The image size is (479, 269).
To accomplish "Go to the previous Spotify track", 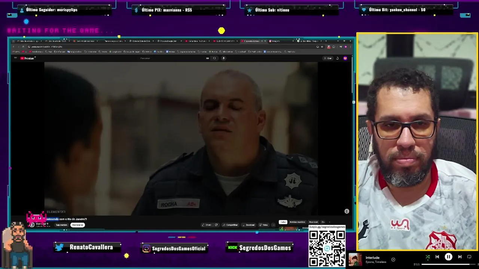I will click(437, 257).
